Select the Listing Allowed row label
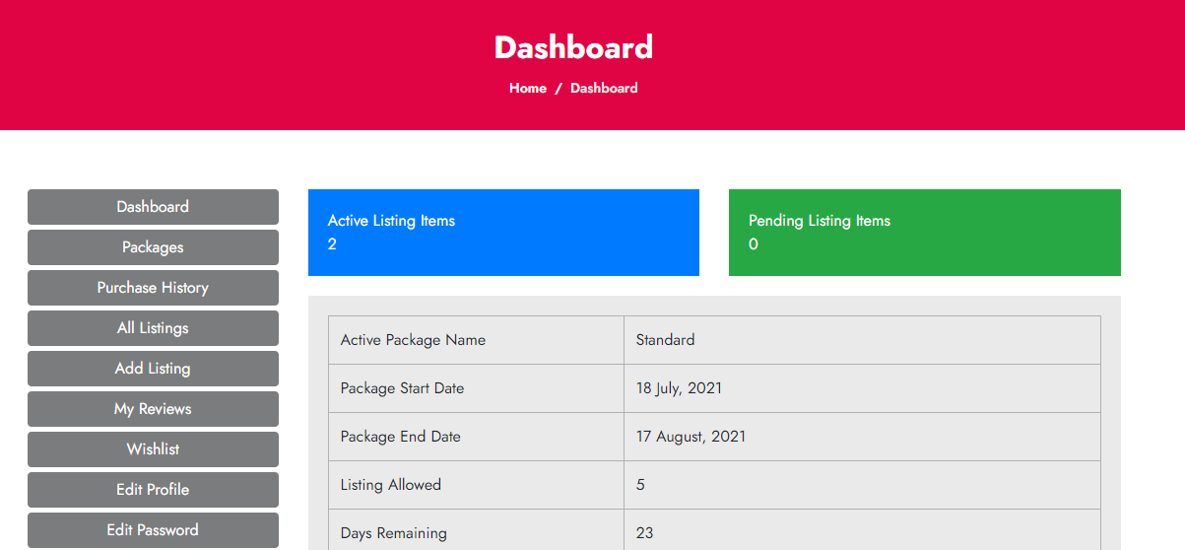This screenshot has width=1185, height=550. (x=391, y=485)
